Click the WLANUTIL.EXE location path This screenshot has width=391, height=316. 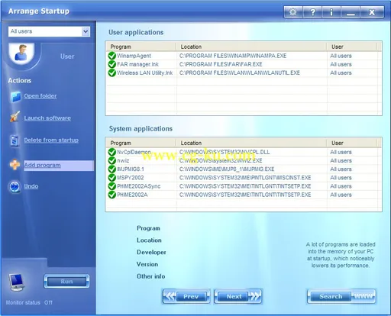[240, 73]
